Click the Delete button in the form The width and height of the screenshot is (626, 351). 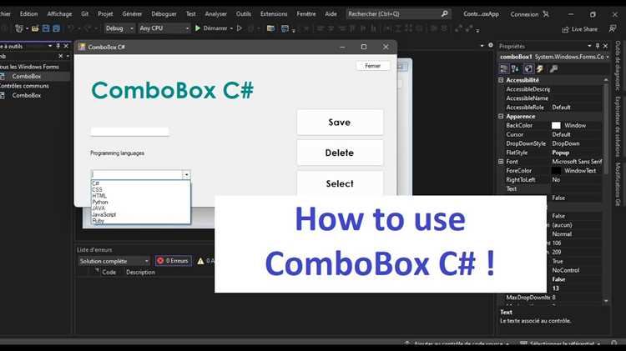340,153
